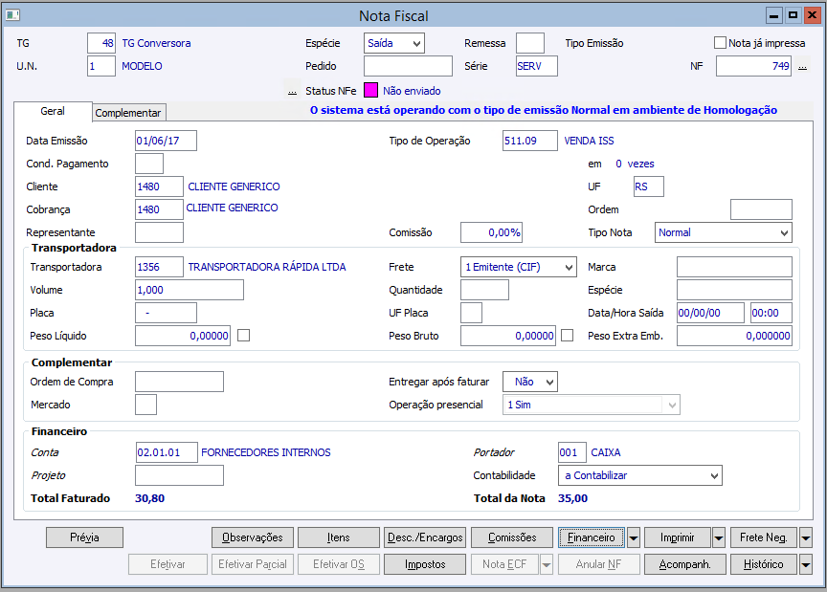
Task: Open the split arrow beside Imprimir button
Action: [719, 537]
